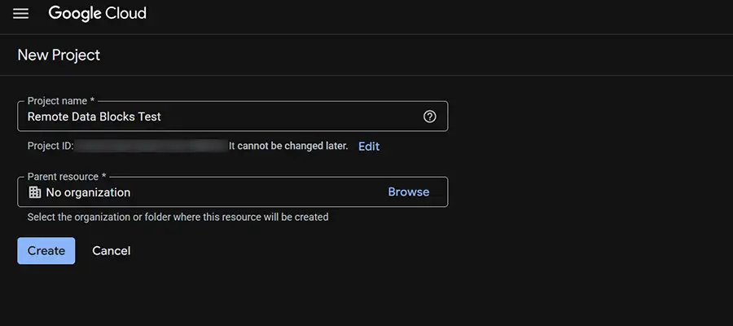Select the "No organization" value text
This screenshot has width=733, height=326.
[x=88, y=192]
